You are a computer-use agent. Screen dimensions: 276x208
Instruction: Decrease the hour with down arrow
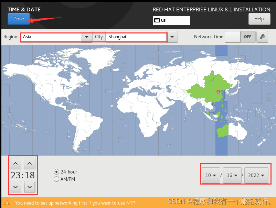coord(15,187)
